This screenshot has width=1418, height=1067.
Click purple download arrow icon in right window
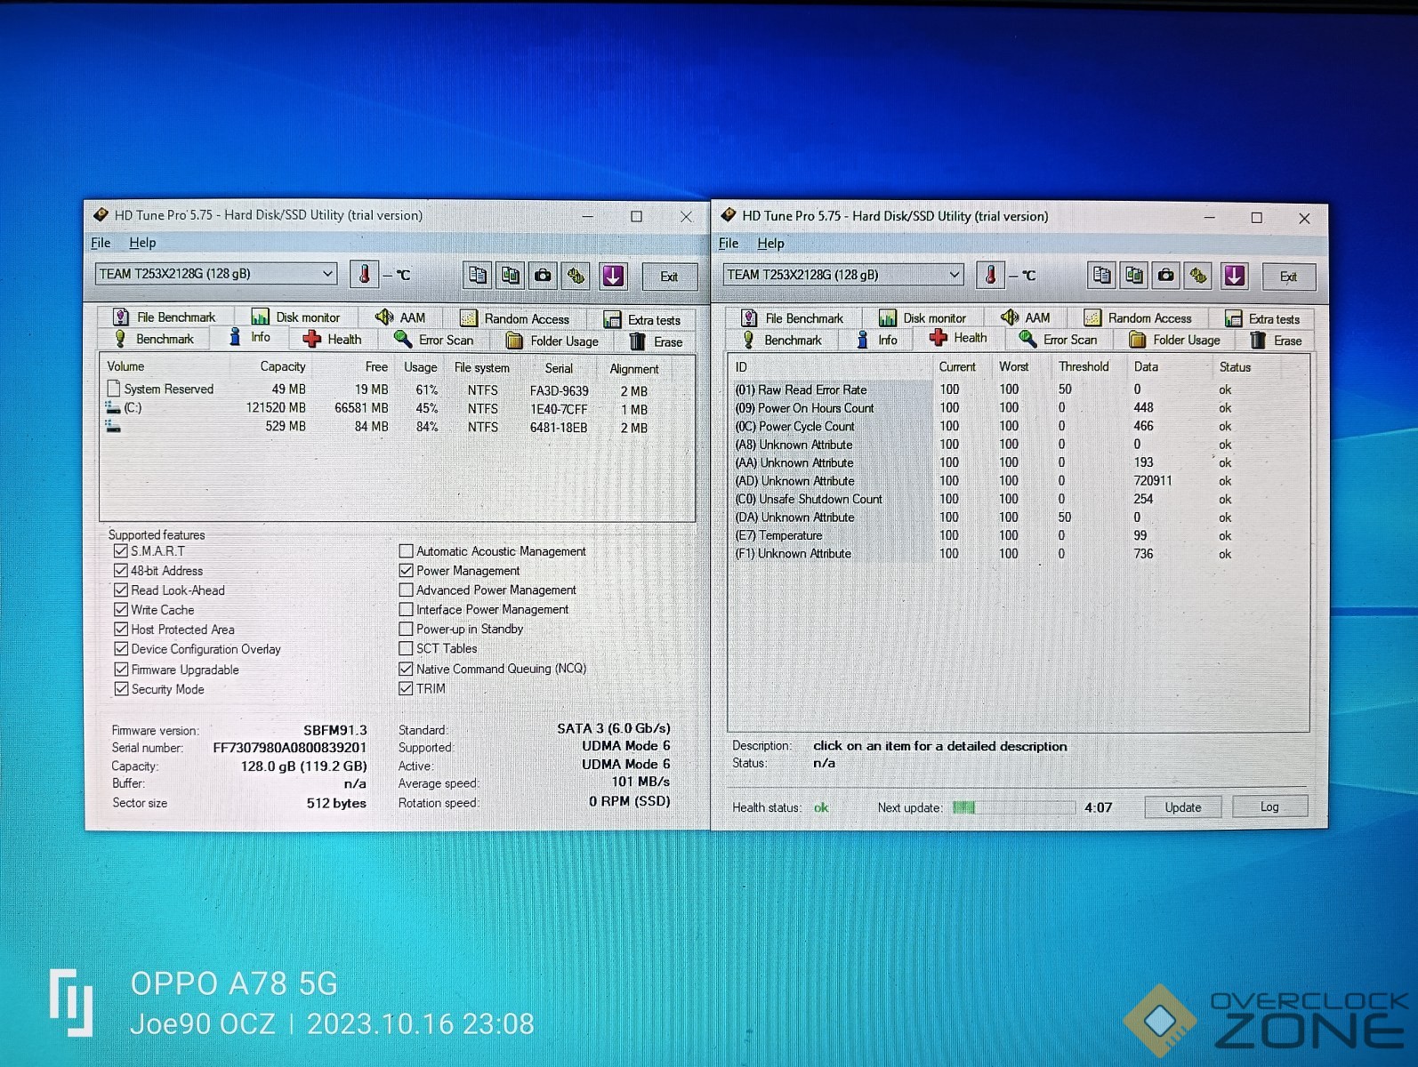coord(1235,276)
